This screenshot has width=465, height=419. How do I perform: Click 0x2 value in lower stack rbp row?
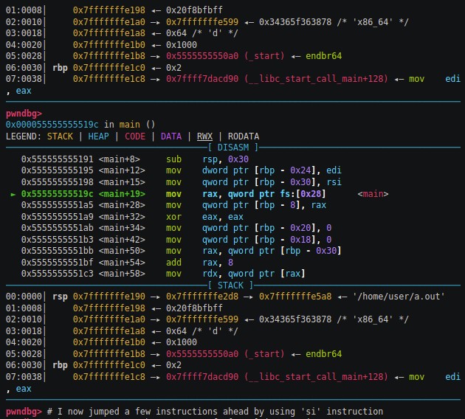pyautogui.click(x=173, y=365)
